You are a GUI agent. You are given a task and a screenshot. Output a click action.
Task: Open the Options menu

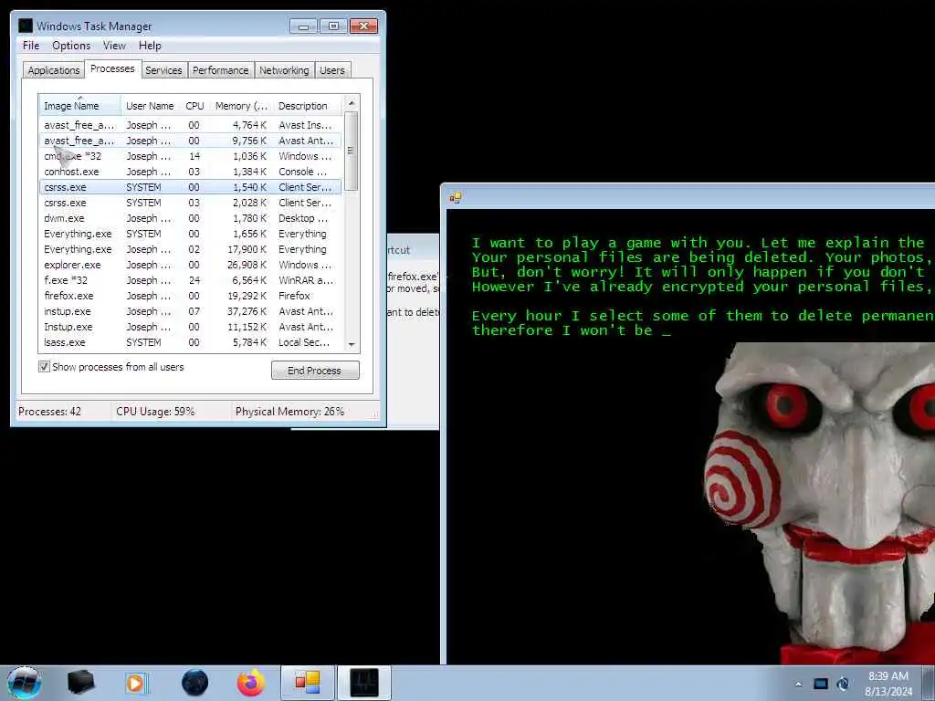pyautogui.click(x=71, y=46)
